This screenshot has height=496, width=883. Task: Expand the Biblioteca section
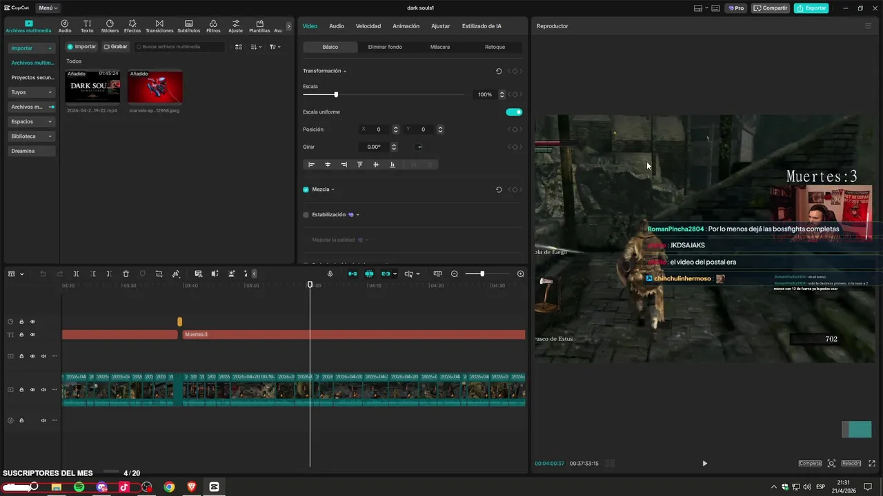(x=32, y=136)
